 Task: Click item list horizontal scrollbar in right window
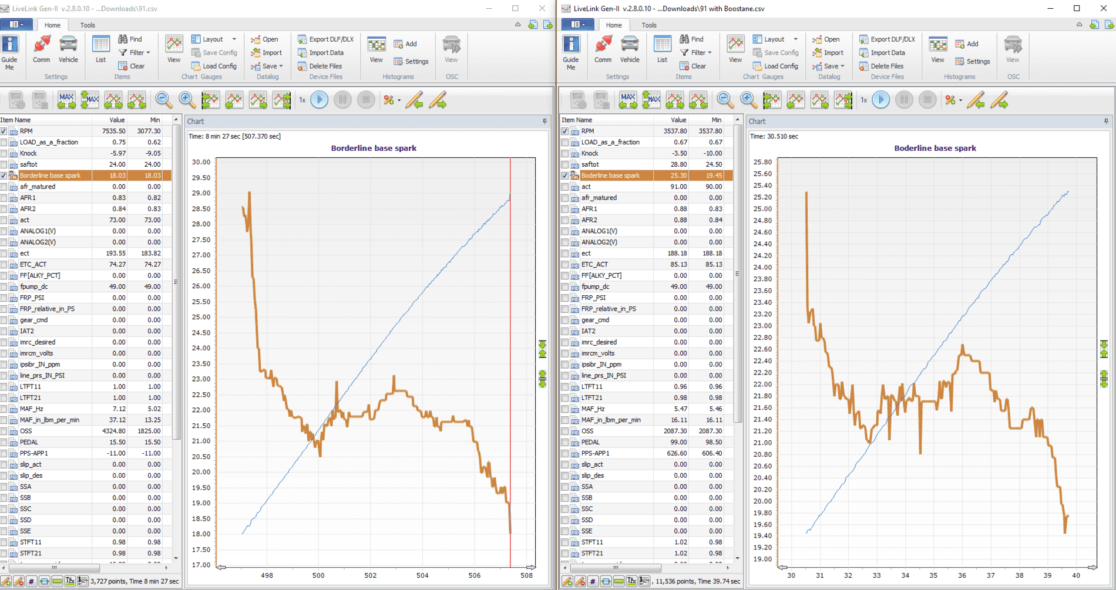click(616, 568)
